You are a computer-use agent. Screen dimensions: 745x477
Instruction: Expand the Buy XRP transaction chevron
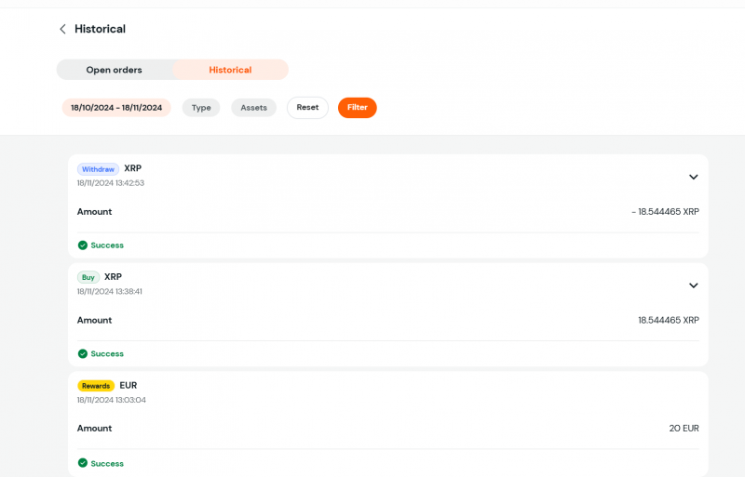[693, 285]
